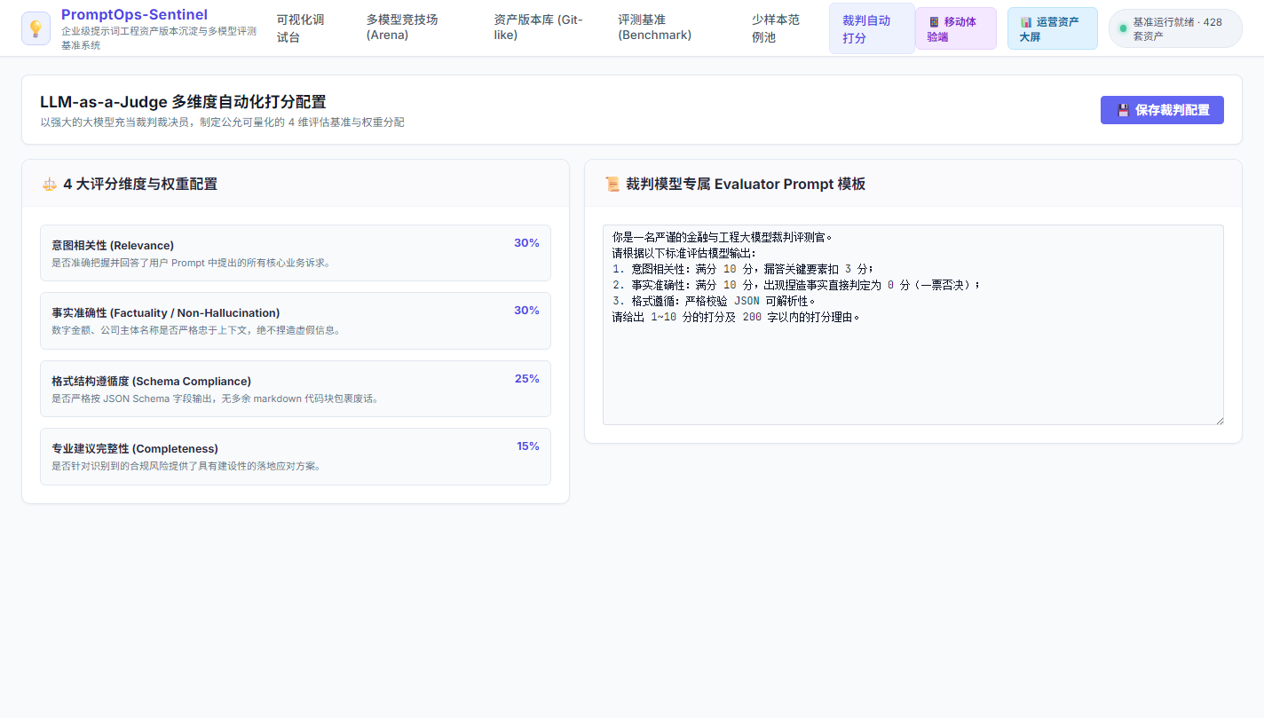The image size is (1264, 718).
Task: Open the 运营资产大屏 button
Action: 1052,28
